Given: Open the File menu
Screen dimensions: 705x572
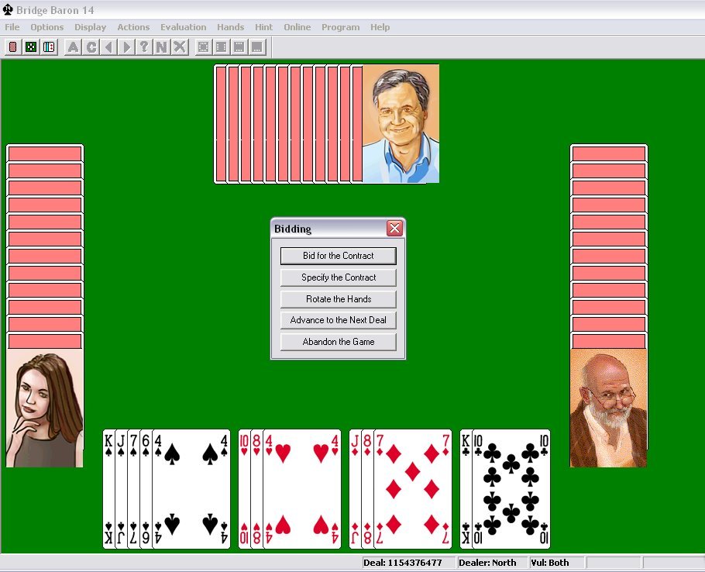Looking at the screenshot, I should 12,27.
